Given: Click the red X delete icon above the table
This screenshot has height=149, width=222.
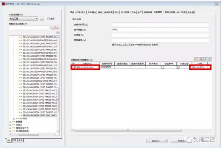Looking at the screenshot, I should point(201,59).
